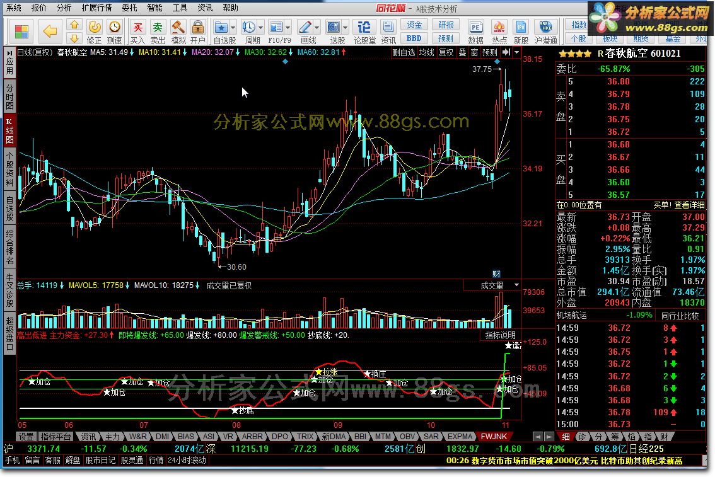The height and width of the screenshot is (477, 715).
Task: Open the chart toolbar dropdown arrow
Action: click(x=516, y=52)
